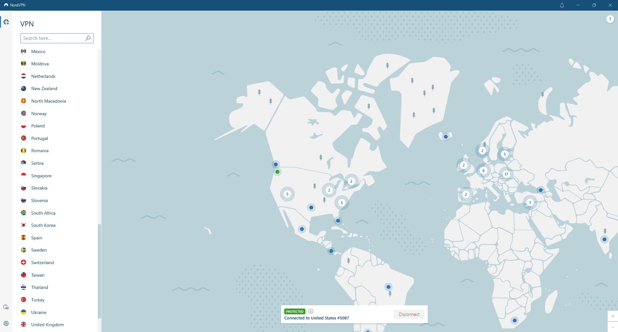Viewport: 618px width, 332px height.
Task: Click the South Africa server map marker
Action: (515, 320)
